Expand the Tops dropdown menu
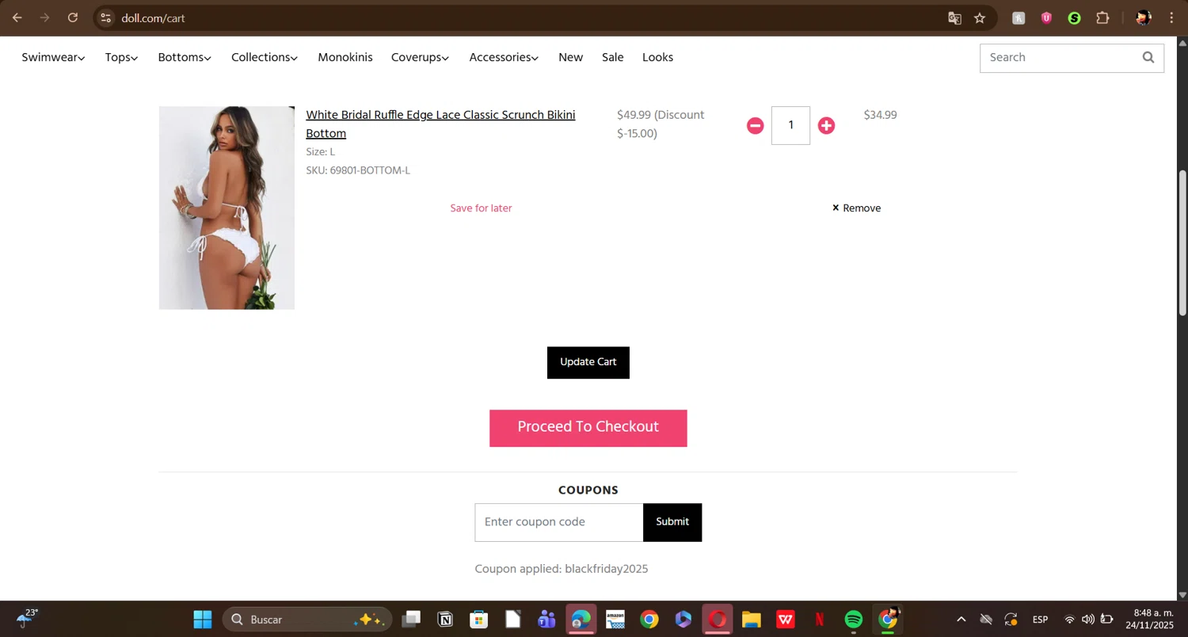This screenshot has width=1188, height=637. (x=121, y=57)
